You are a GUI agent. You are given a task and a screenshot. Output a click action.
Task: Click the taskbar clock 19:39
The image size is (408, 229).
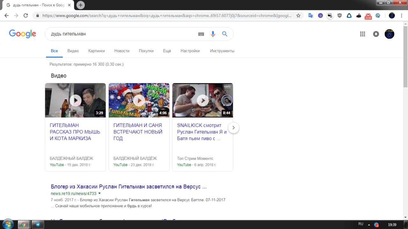click(x=392, y=225)
